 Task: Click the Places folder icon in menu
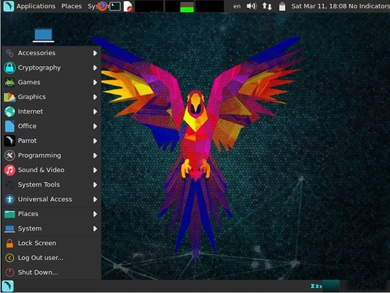[10, 214]
